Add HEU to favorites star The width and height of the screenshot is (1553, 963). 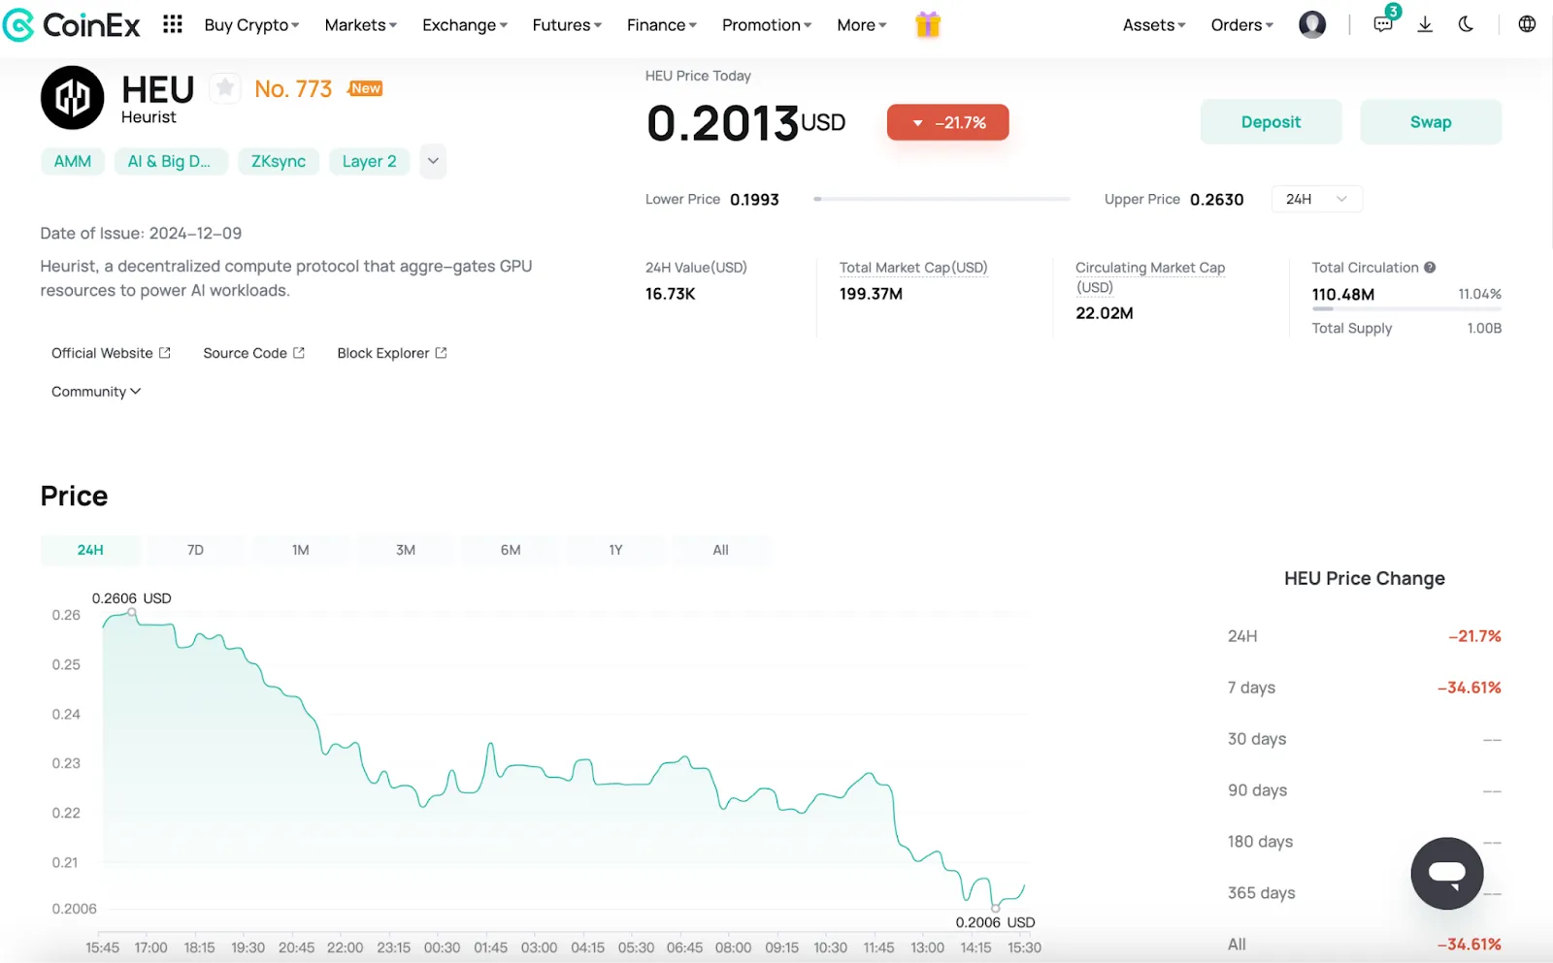[225, 89]
